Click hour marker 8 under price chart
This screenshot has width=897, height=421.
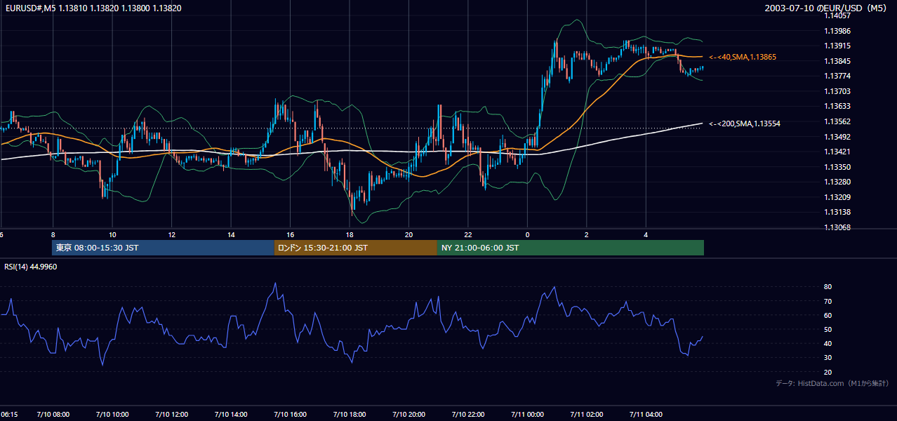tap(53, 235)
